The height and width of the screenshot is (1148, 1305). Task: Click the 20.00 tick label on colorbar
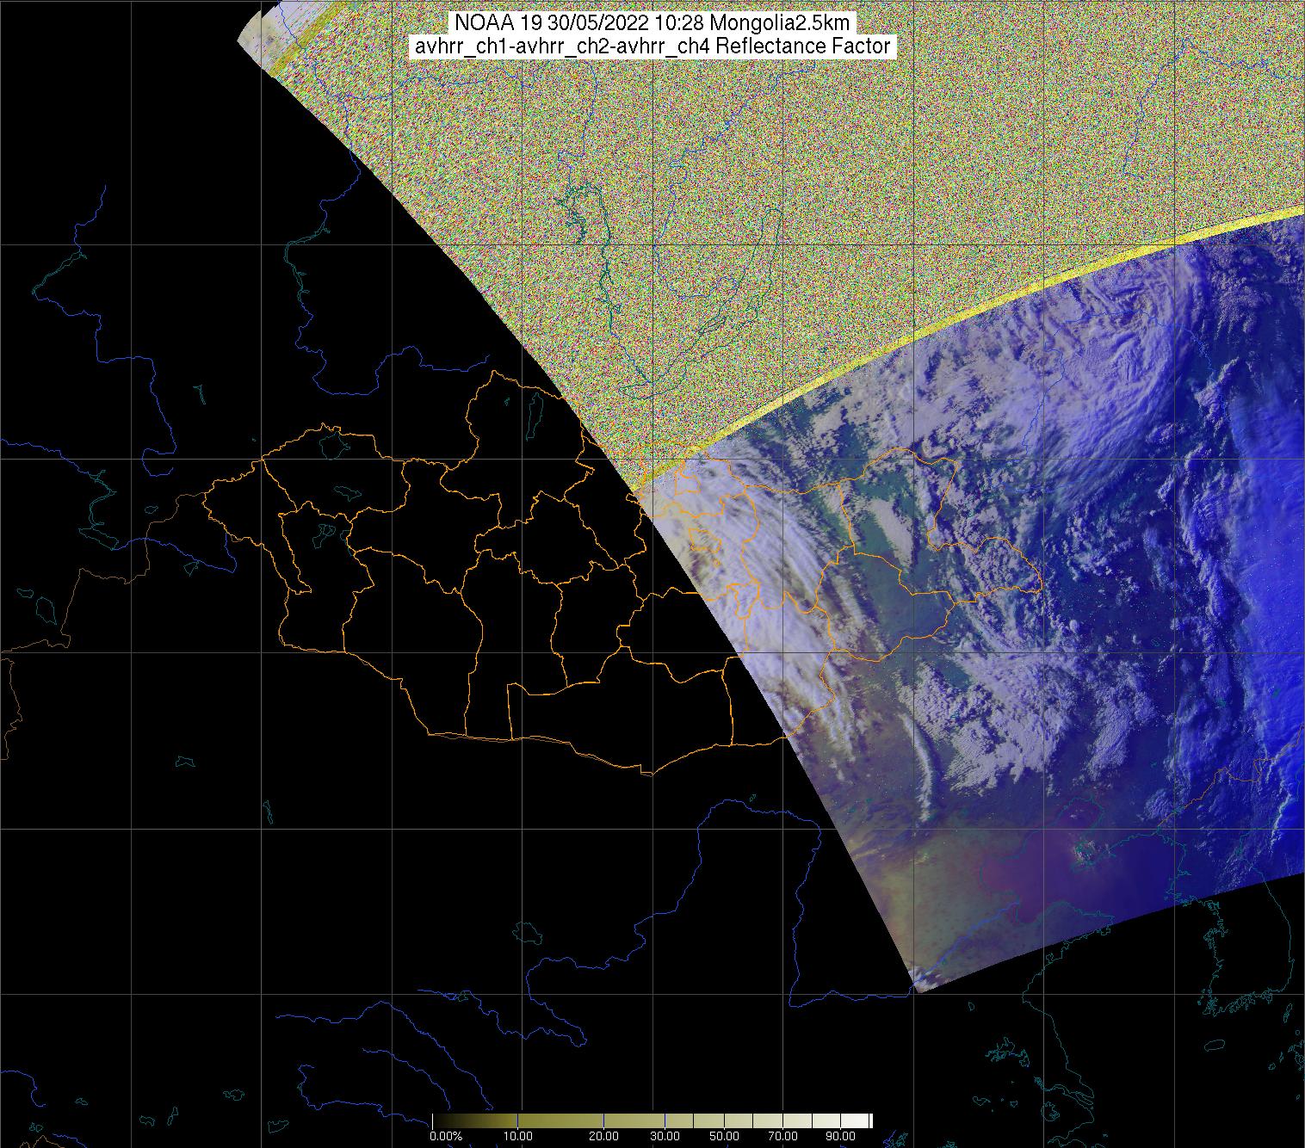tap(604, 1137)
